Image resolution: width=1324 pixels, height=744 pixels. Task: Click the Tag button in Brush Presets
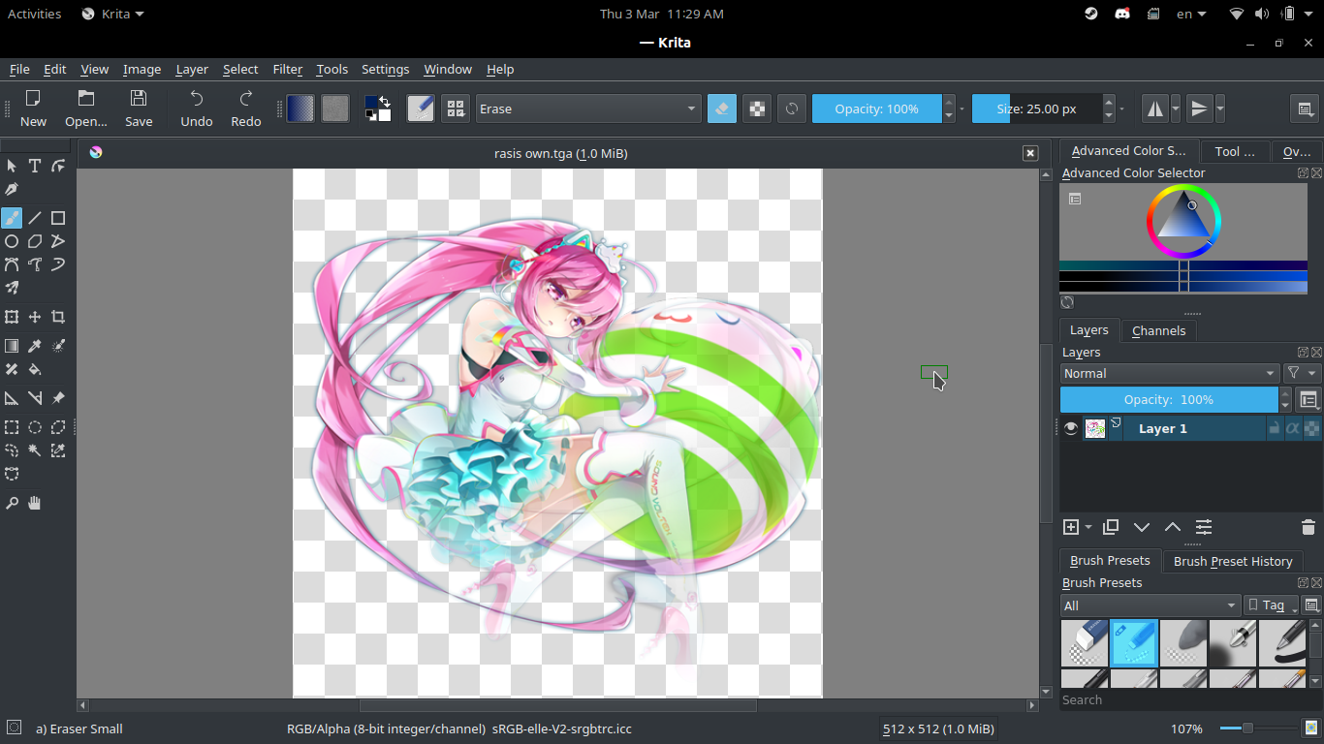[1272, 605]
